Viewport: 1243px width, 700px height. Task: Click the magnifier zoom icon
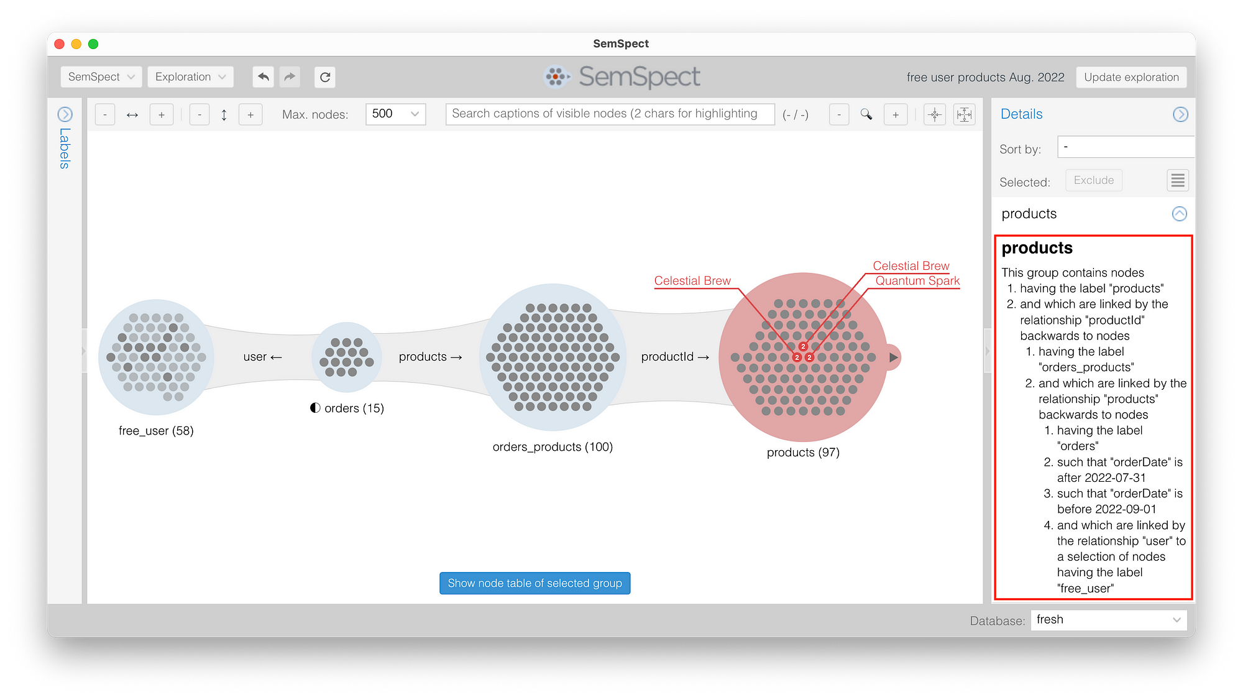tap(866, 114)
